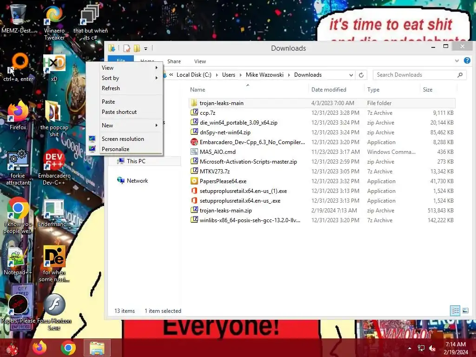Click Properties icon in quick access toolbar
The height and width of the screenshot is (357, 476).
[x=126, y=48]
